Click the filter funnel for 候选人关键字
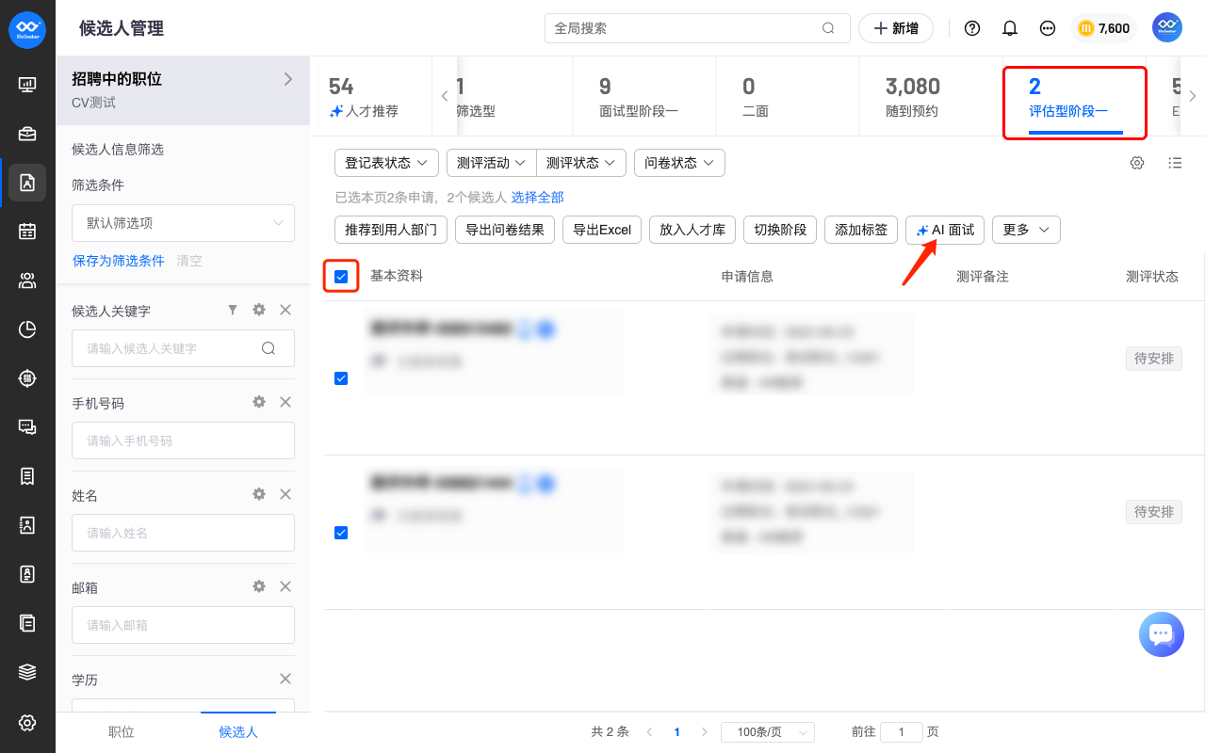 point(233,310)
